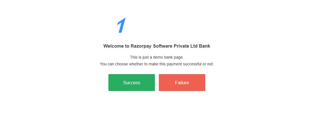
Task: Click the blue Razorpay logo icon
Action: pos(121,26)
